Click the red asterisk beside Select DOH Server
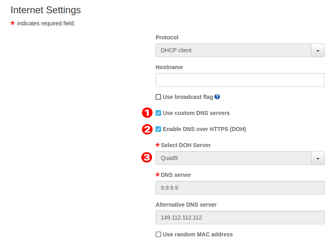334x242 pixels. point(158,145)
